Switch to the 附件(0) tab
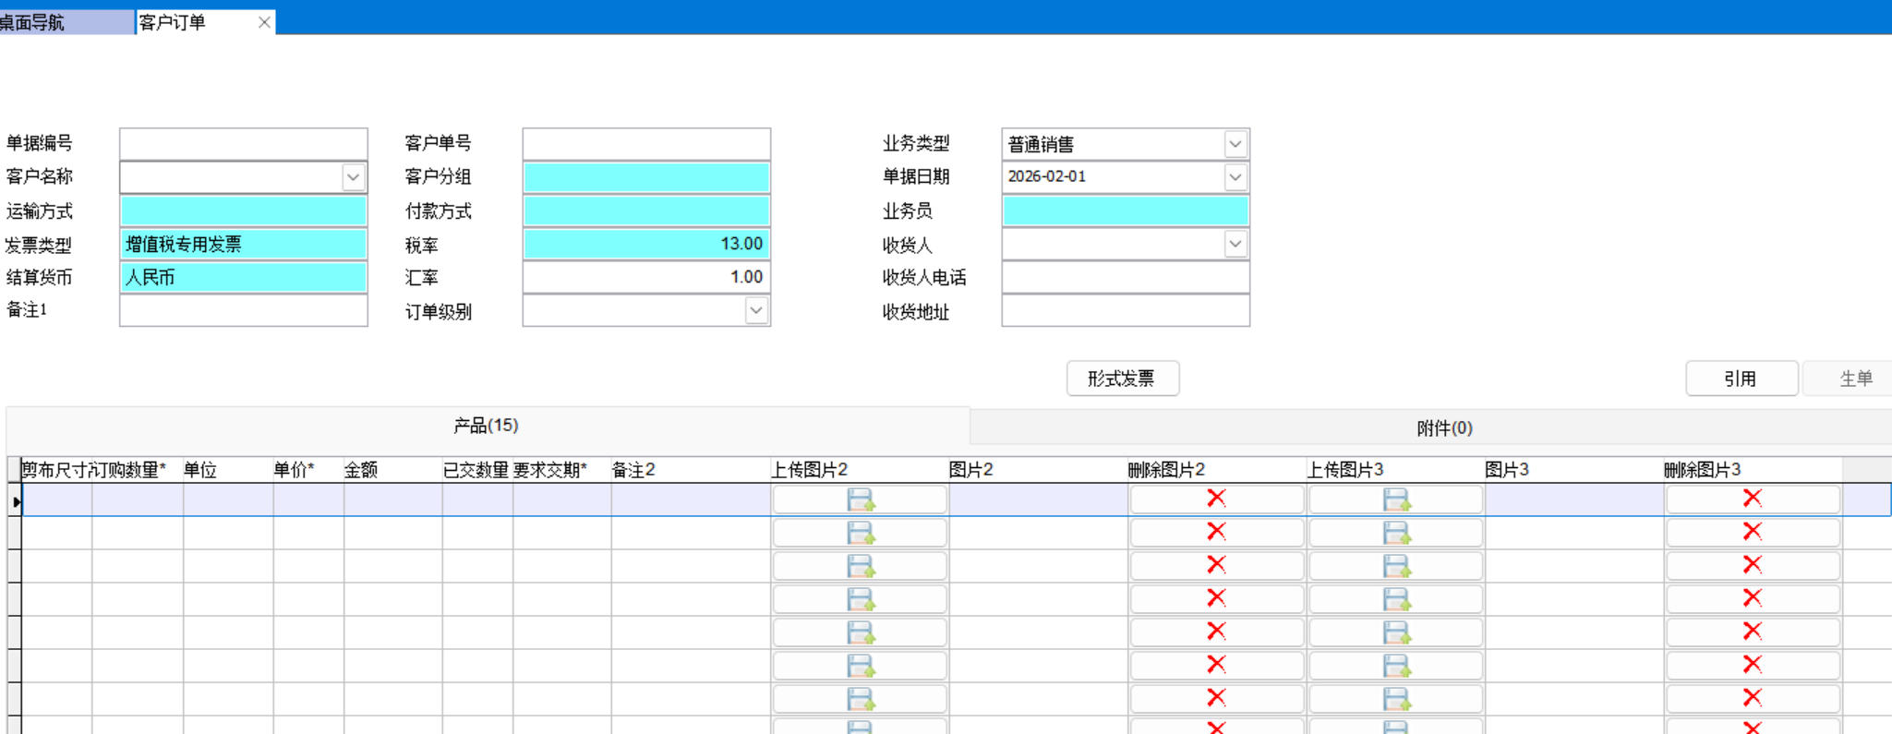Viewport: 1892px width, 734px height. point(1443,428)
